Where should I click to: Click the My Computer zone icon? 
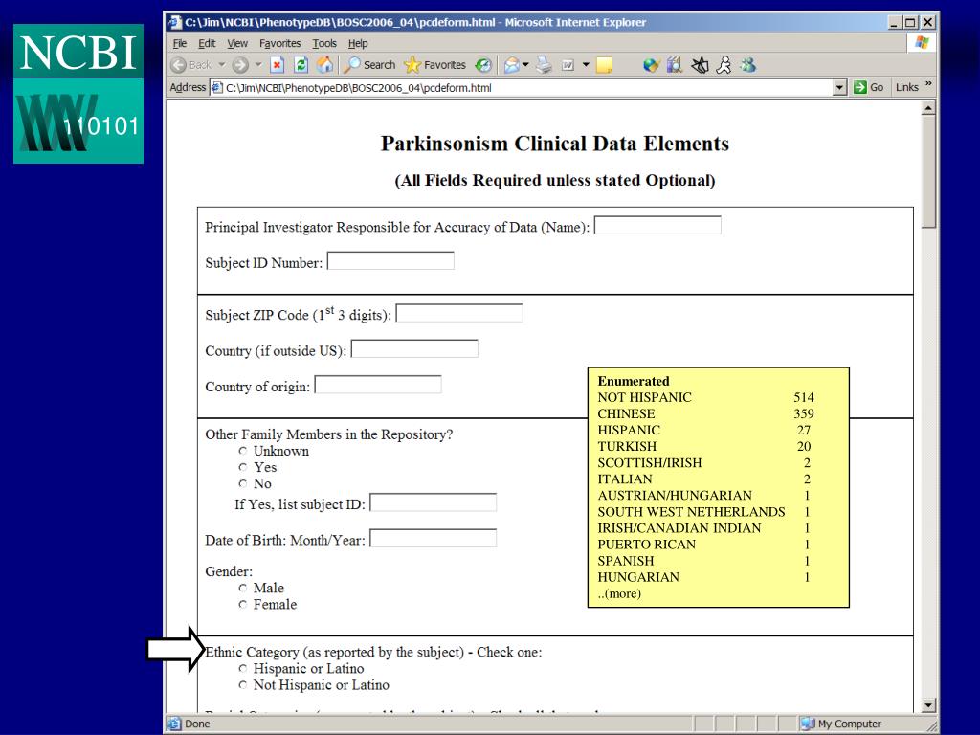pyautogui.click(x=808, y=724)
